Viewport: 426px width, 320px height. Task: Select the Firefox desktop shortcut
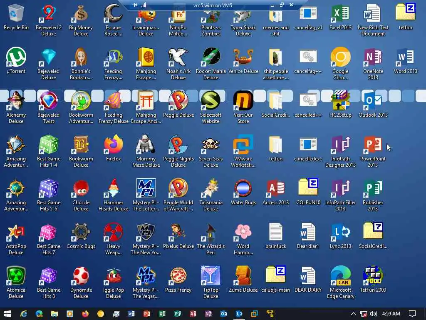[x=113, y=148]
